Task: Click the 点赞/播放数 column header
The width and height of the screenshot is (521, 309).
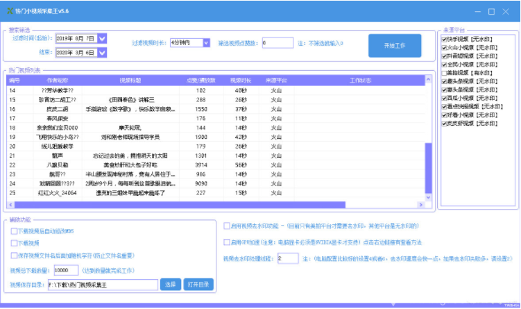Action: pos(201,80)
